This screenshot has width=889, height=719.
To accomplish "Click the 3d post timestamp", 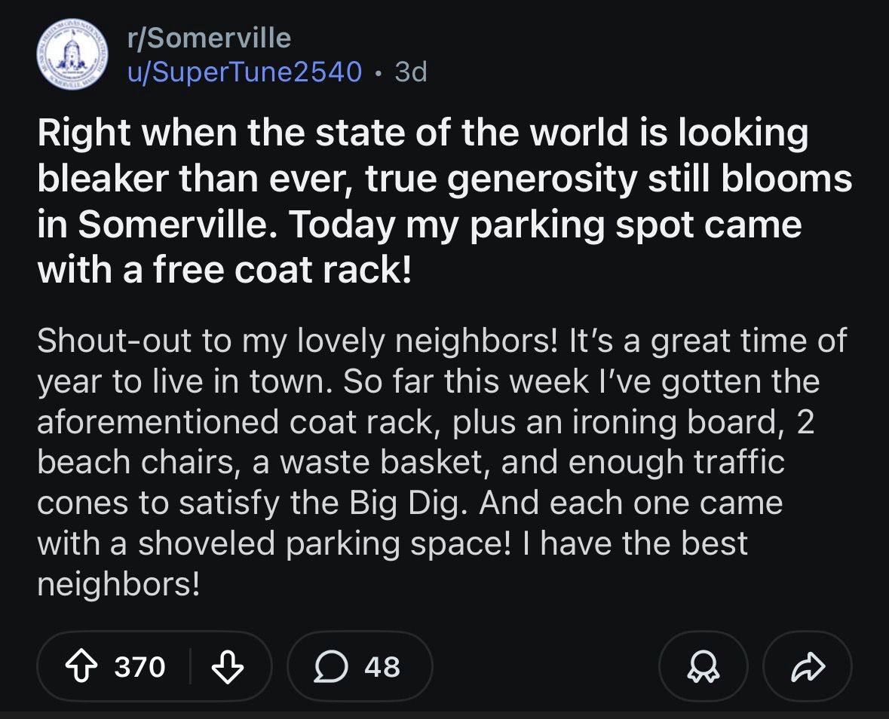I will click(x=410, y=72).
